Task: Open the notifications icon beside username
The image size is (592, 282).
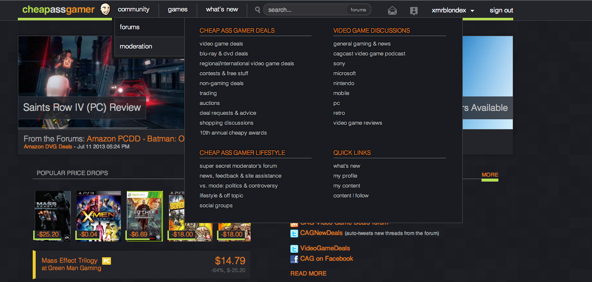Action: coord(414,11)
